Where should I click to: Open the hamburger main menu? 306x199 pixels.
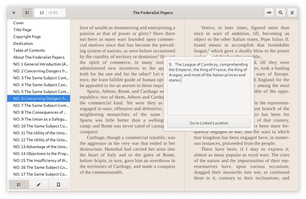click(x=292, y=13)
